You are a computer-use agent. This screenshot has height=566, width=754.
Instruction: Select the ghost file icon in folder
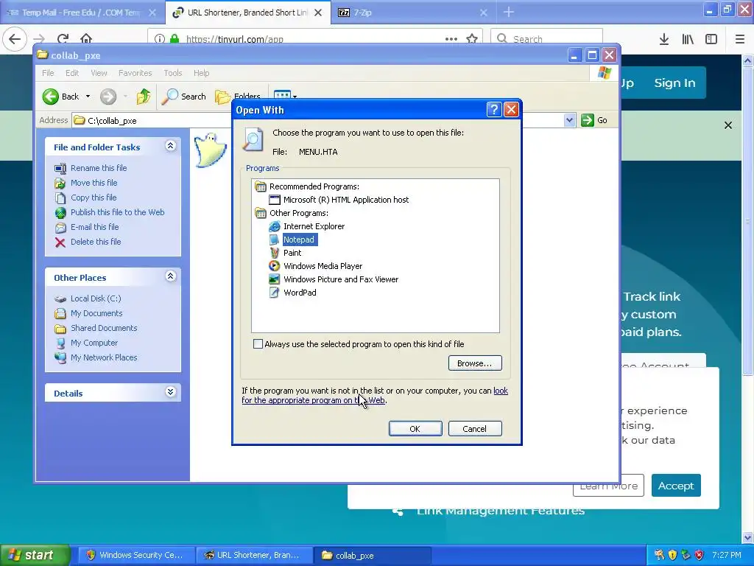point(210,150)
